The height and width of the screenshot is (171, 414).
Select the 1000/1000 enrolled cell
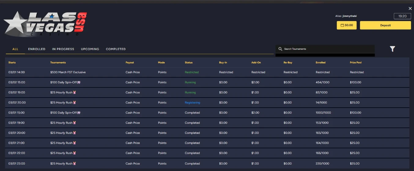[323, 112]
